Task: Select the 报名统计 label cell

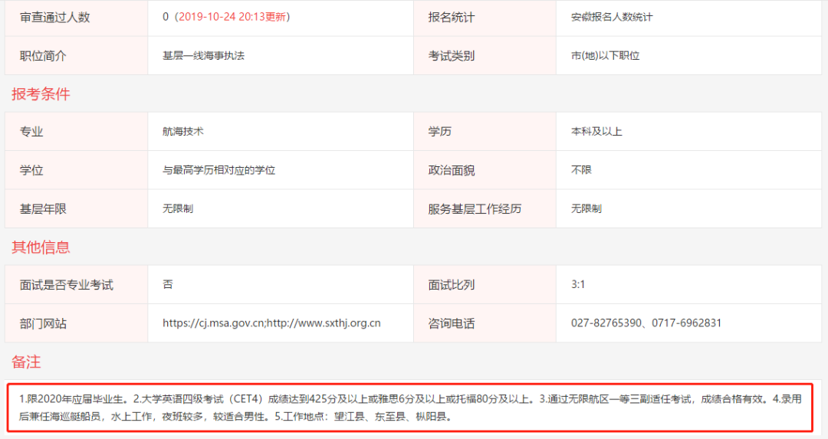Action: [485, 17]
